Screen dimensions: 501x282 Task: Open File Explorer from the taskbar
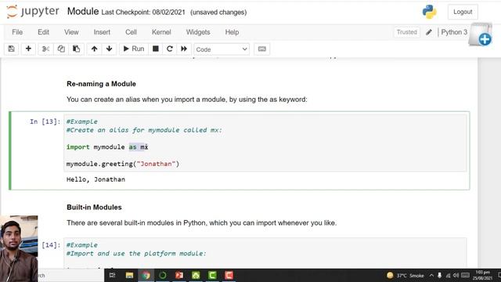tap(129, 275)
